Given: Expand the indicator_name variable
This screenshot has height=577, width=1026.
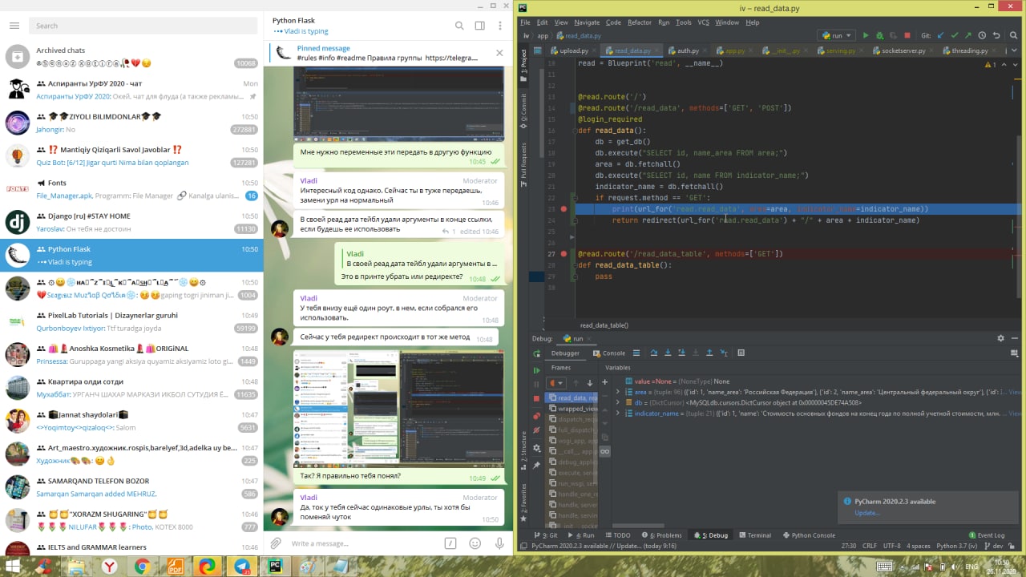Looking at the screenshot, I should tap(617, 413).
